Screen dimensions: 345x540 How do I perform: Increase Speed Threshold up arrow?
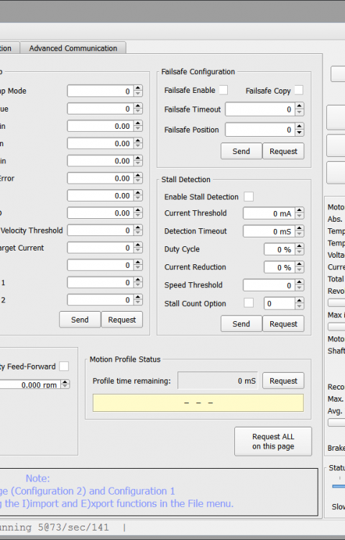299,282
